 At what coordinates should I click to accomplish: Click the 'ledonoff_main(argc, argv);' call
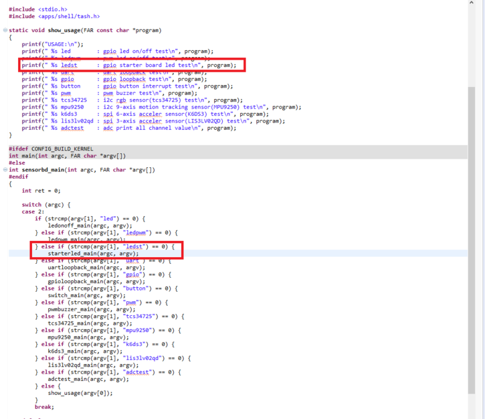tap(90, 226)
